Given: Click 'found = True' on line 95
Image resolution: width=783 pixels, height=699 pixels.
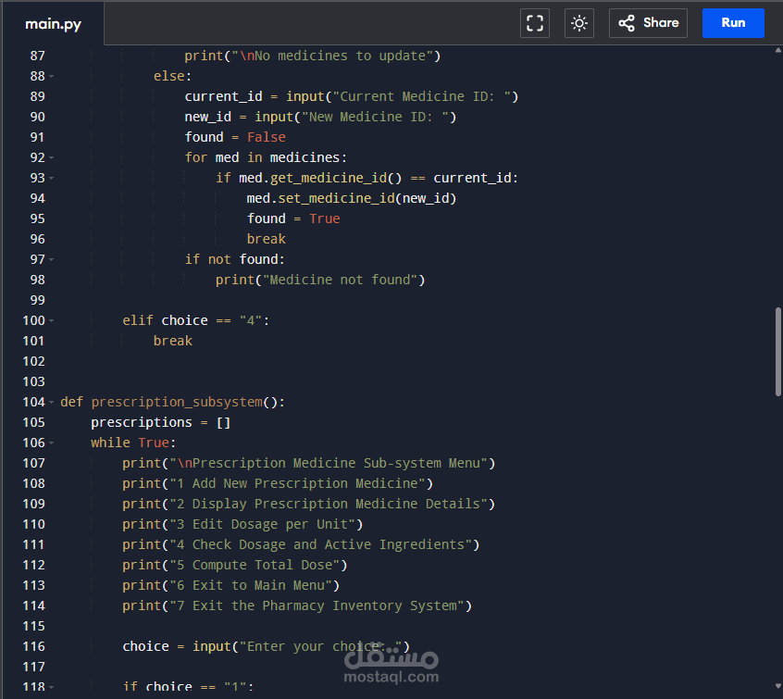Looking at the screenshot, I should pos(293,218).
